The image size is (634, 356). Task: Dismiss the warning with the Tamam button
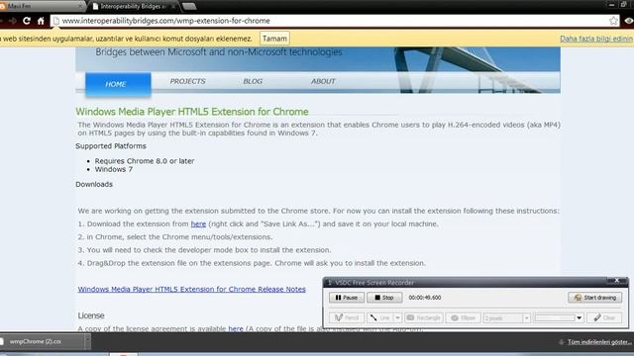pyautogui.click(x=274, y=39)
